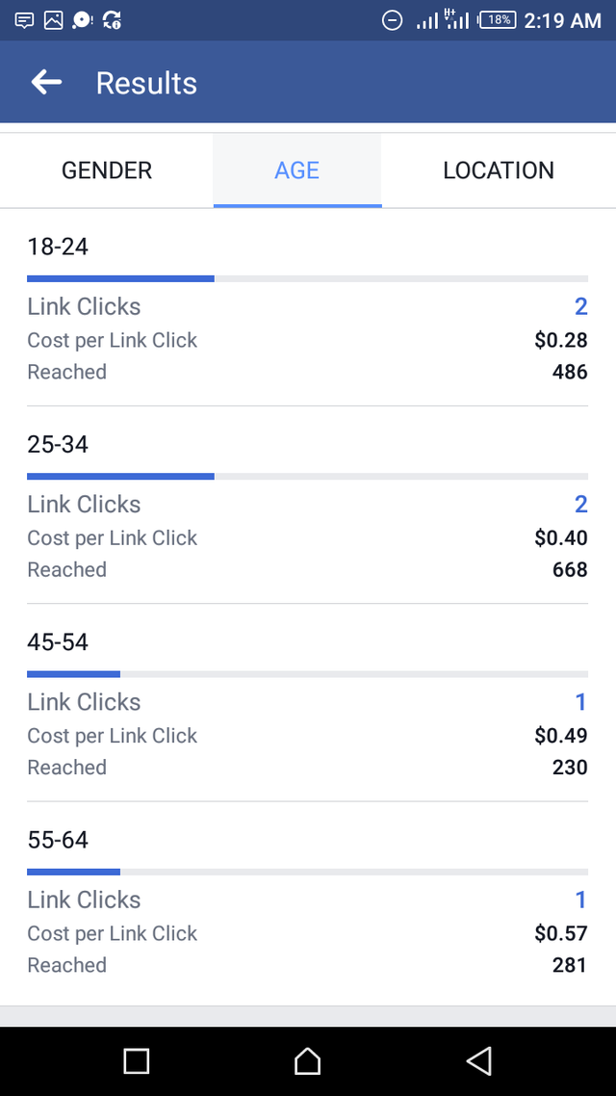Tap the battery 18% indicator
The image size is (616, 1096).
tap(498, 20)
